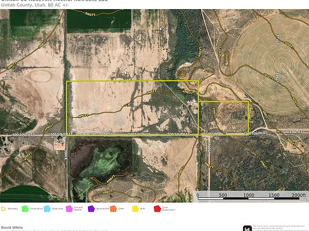The height and width of the screenshot is (231, 309).
Task: Select the red Local Government legend icon
Action: [x=158, y=209]
